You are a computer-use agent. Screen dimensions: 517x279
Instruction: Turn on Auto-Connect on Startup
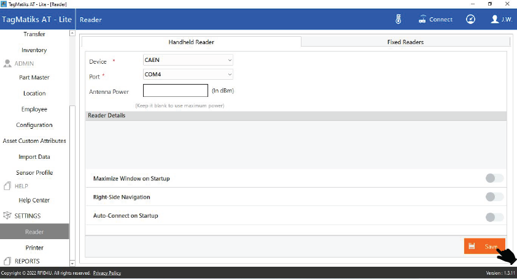click(494, 216)
